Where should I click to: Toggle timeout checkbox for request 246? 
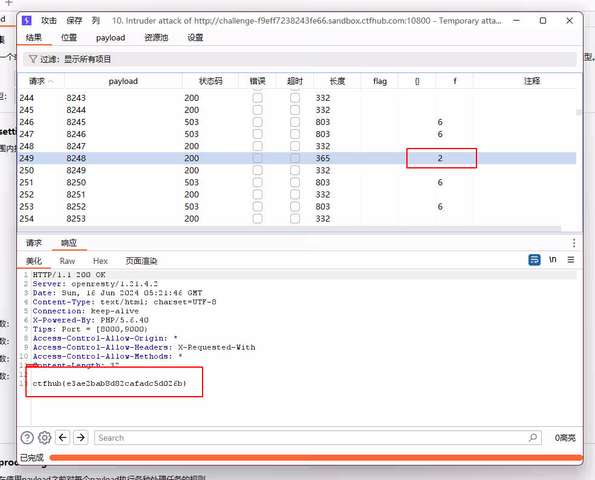click(295, 122)
